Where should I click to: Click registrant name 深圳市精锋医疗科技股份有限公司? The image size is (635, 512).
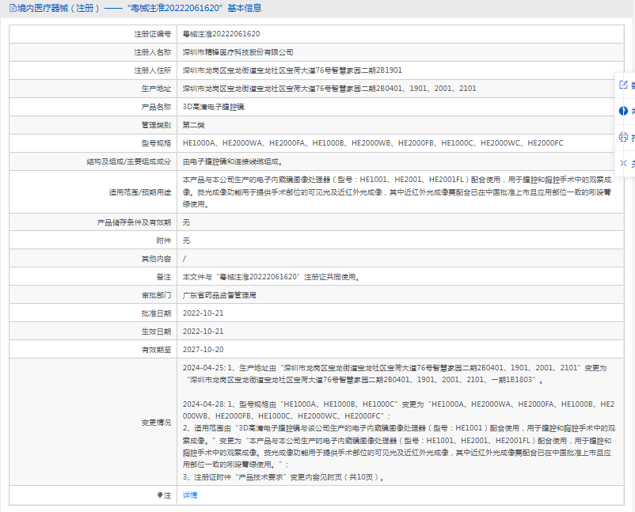238,52
